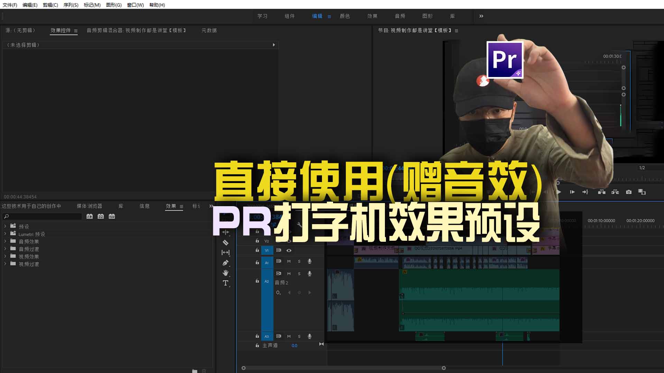664x373 pixels.
Task: Toggle lock on track V1
Action: (257, 250)
